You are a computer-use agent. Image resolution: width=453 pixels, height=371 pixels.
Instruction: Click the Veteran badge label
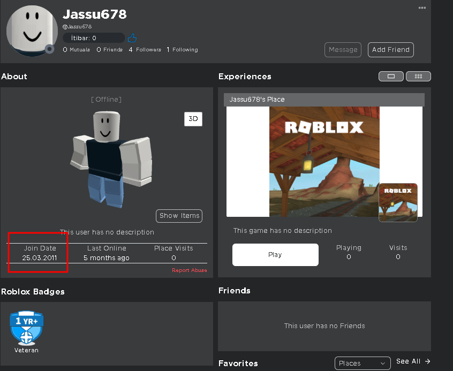click(26, 350)
